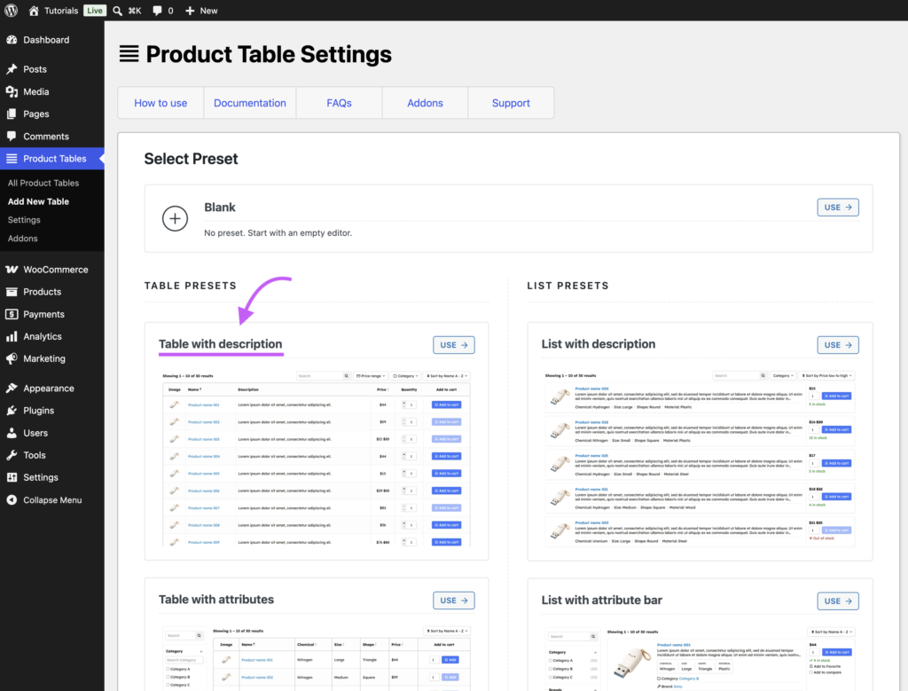Click the Settings sliders icon in sidebar
The height and width of the screenshot is (691, 908).
pyautogui.click(x=12, y=477)
